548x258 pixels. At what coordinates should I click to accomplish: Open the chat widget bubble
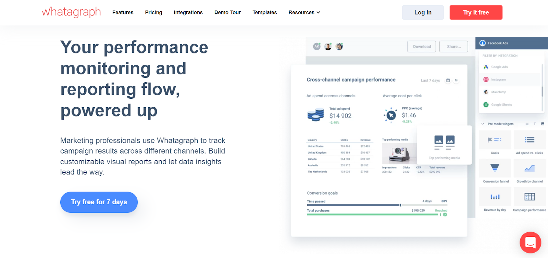pos(530,243)
